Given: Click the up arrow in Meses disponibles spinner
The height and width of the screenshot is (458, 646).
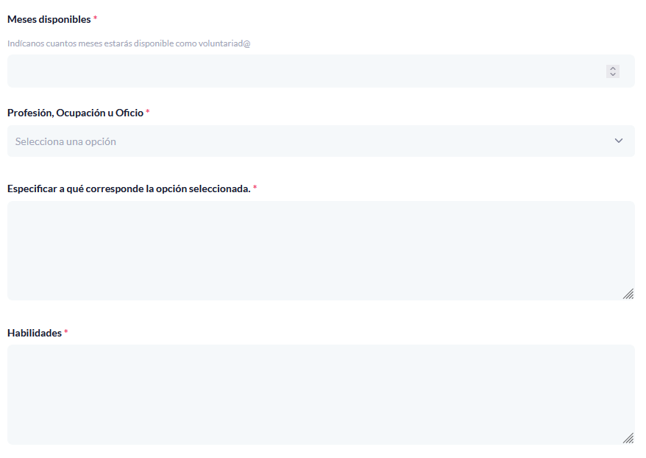Looking at the screenshot, I should click(x=613, y=68).
